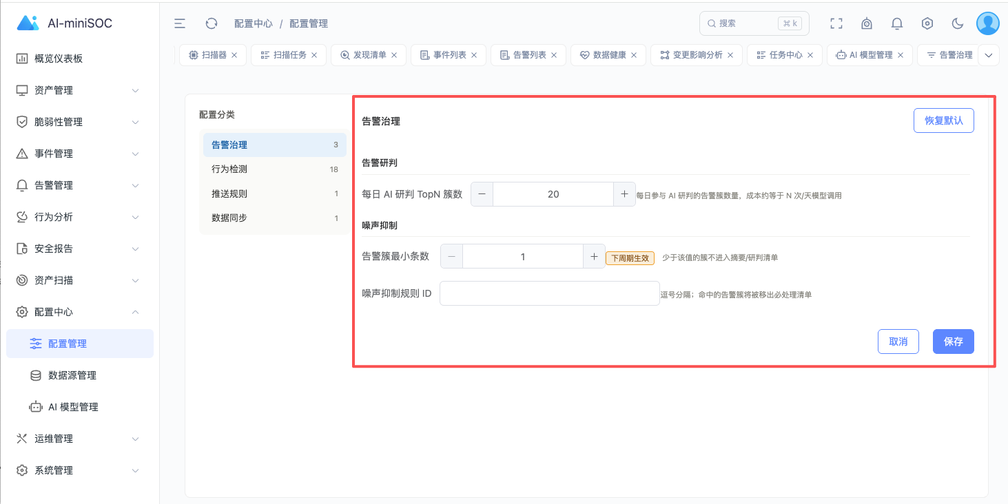
Task: Increase 每日 AI 研判 TopN 簇数 value
Action: click(624, 194)
